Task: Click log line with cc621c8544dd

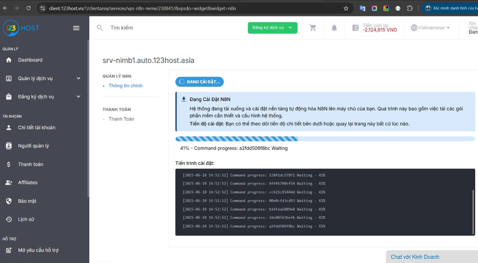Action: click(x=254, y=192)
